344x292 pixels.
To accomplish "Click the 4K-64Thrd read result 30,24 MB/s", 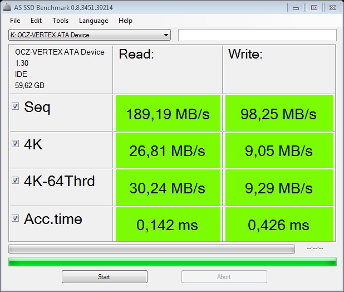I will click(x=168, y=187).
